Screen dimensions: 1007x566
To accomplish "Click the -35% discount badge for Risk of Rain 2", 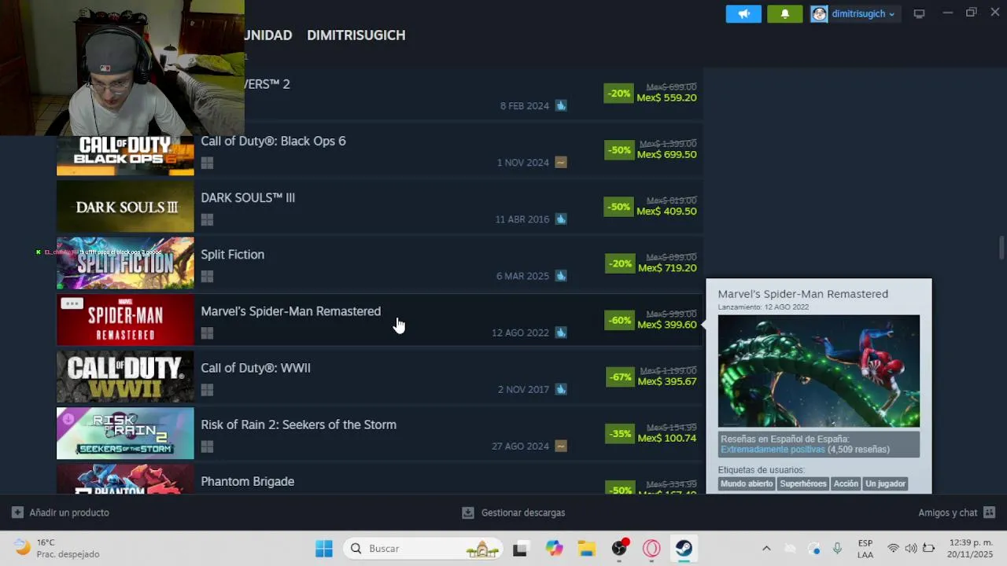I will (x=620, y=433).
